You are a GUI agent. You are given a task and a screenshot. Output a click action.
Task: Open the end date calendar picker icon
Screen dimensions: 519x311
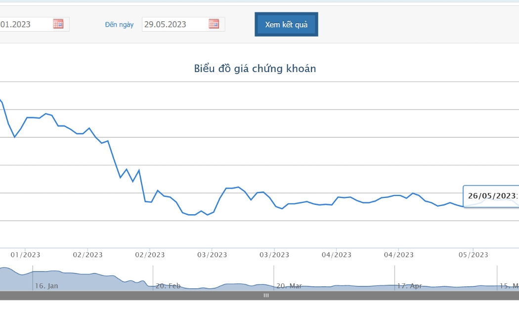coord(214,24)
